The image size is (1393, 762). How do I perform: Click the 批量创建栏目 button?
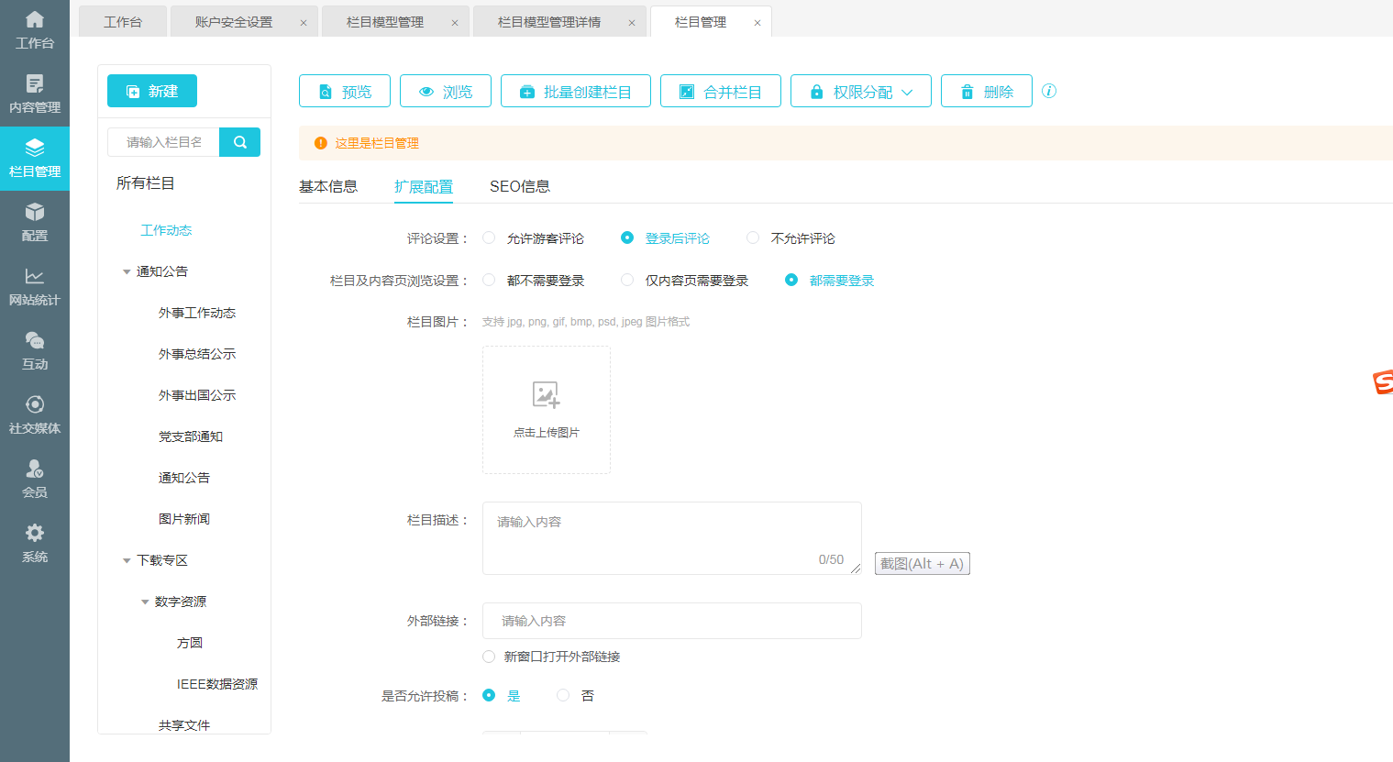(x=575, y=92)
